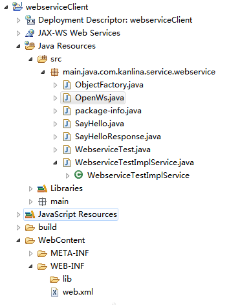Click the OpenWs.java file icon

click(67, 98)
